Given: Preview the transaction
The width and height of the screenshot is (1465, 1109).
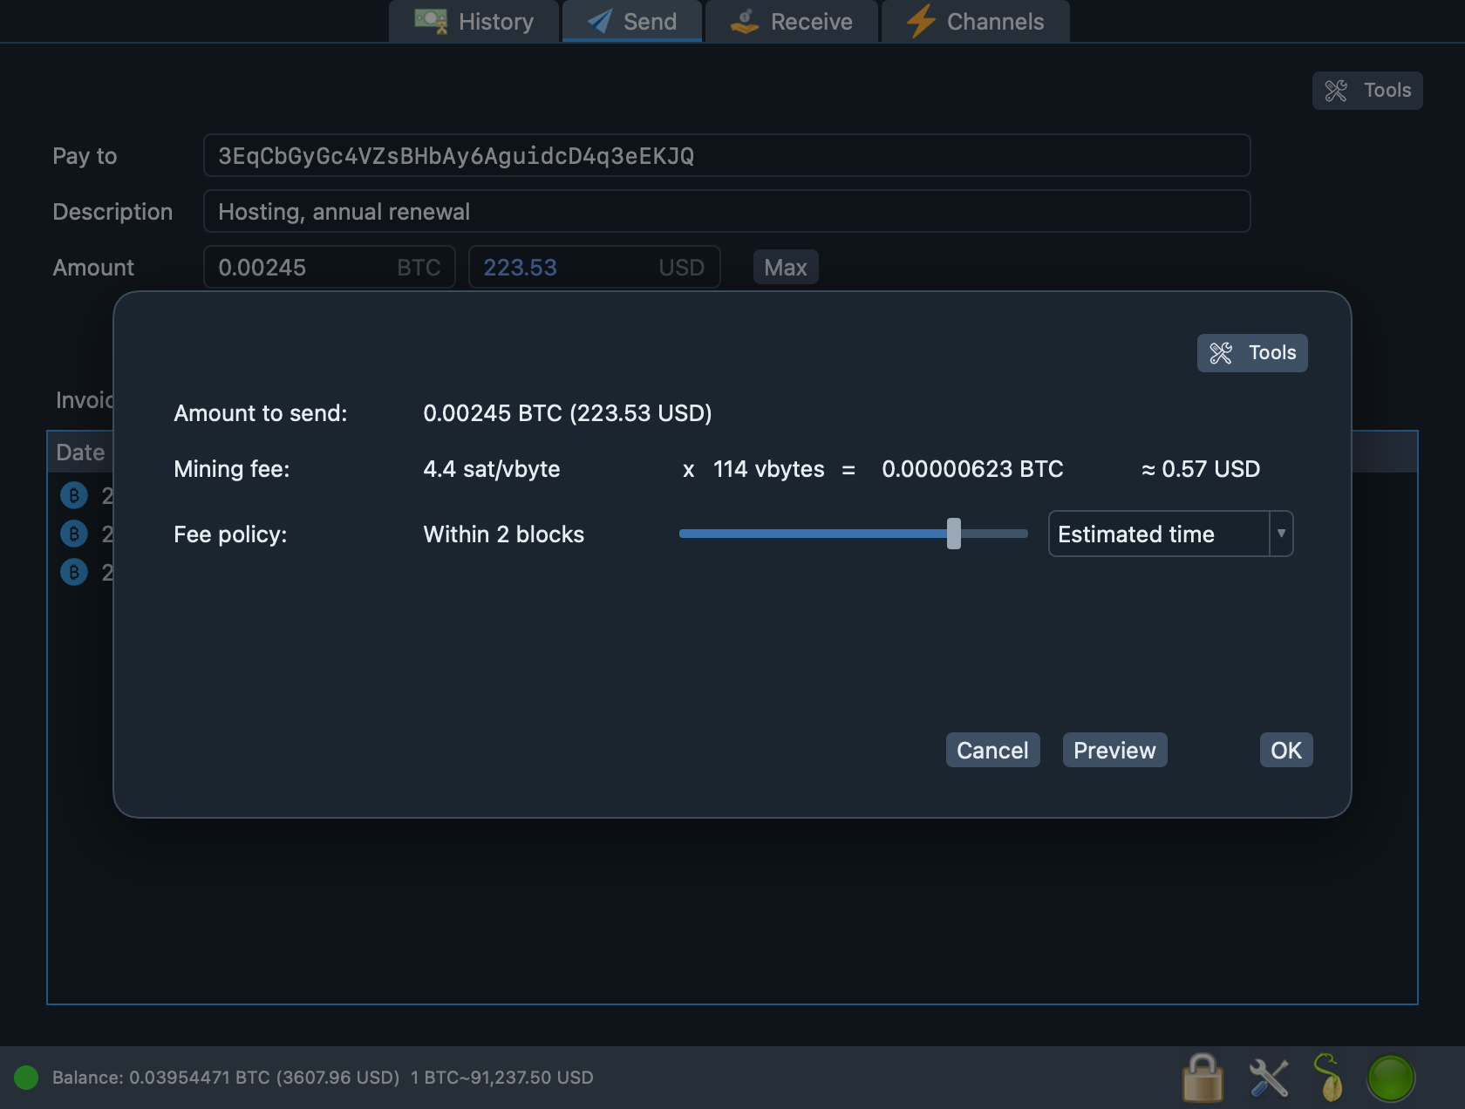Looking at the screenshot, I should [x=1114, y=750].
